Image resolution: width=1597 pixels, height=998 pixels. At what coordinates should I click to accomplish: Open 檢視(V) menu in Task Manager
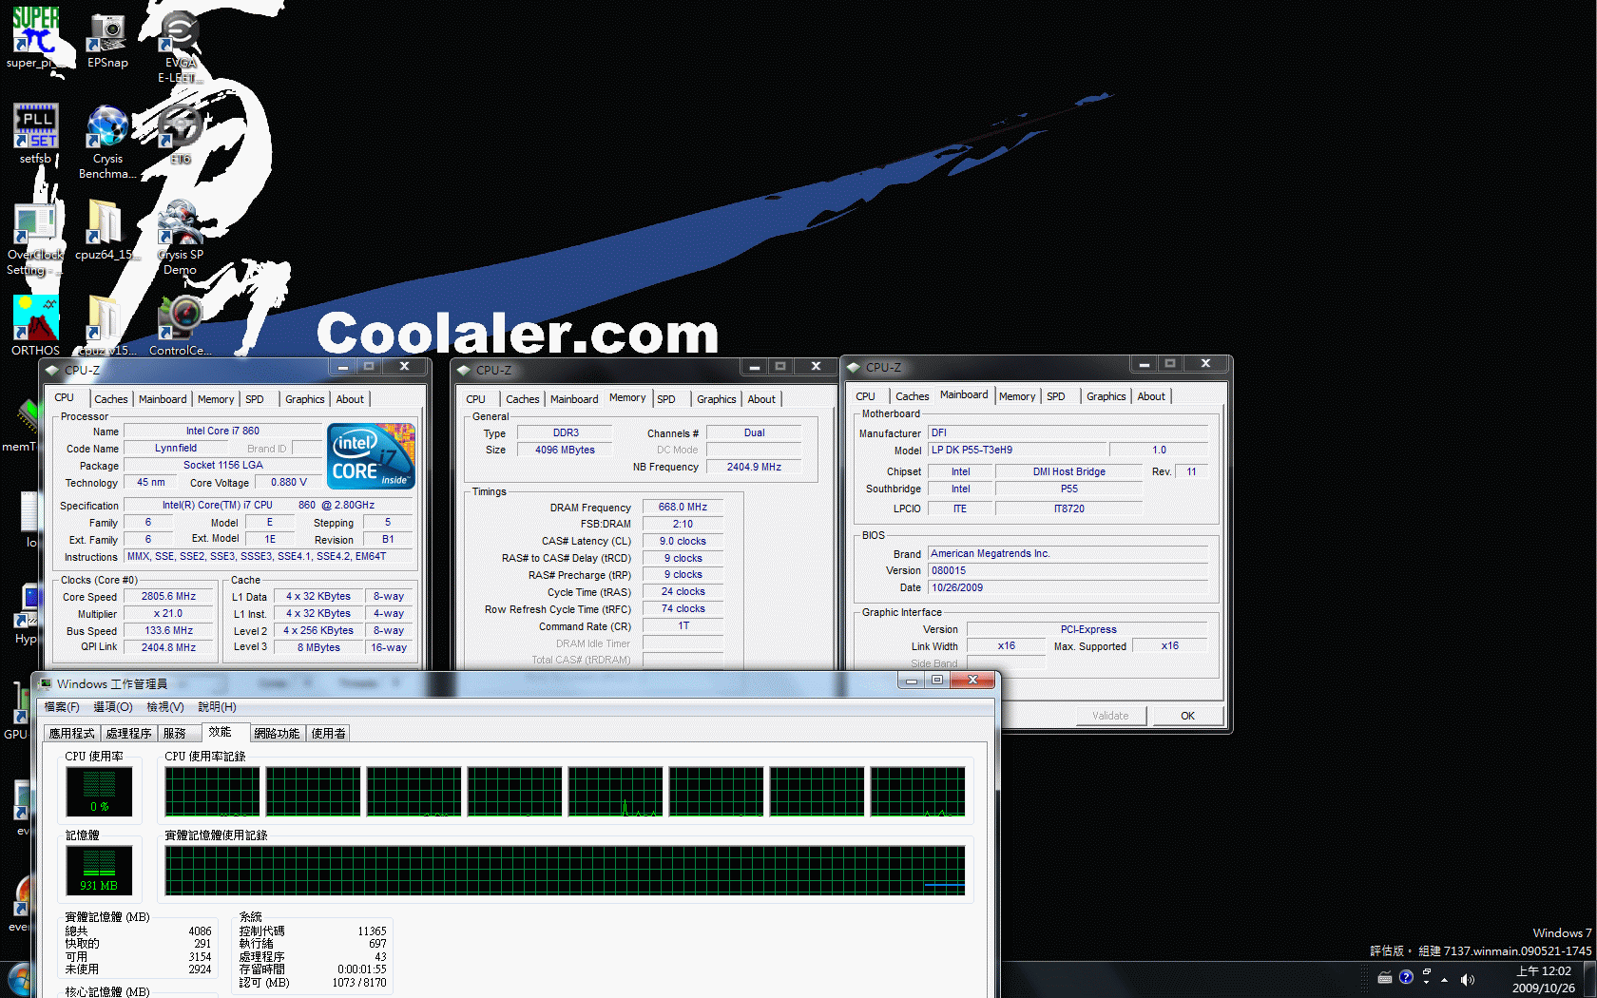point(165,707)
